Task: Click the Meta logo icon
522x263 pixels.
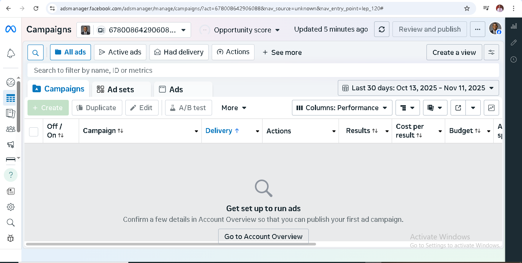Action: pos(11,29)
